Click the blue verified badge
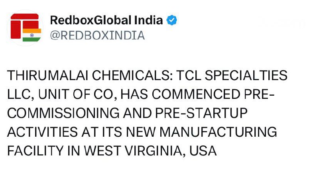 tap(172, 20)
